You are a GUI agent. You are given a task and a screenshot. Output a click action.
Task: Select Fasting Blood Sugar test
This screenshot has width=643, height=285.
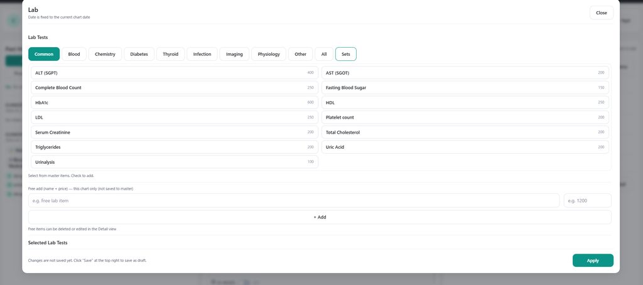[x=465, y=88]
